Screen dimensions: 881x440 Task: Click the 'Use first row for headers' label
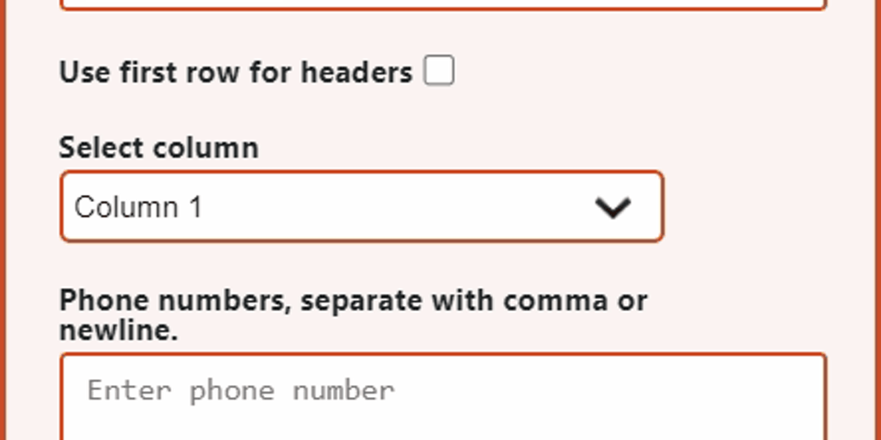pos(235,72)
